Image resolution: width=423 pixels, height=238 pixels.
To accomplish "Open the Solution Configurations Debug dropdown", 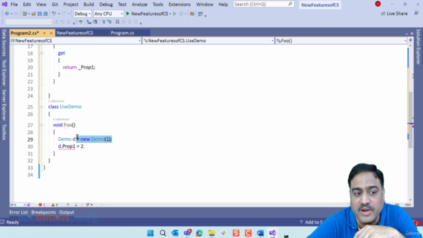I will 82,13.
